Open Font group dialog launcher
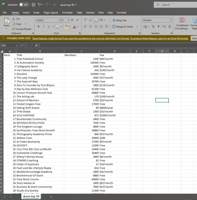 point(80,33)
